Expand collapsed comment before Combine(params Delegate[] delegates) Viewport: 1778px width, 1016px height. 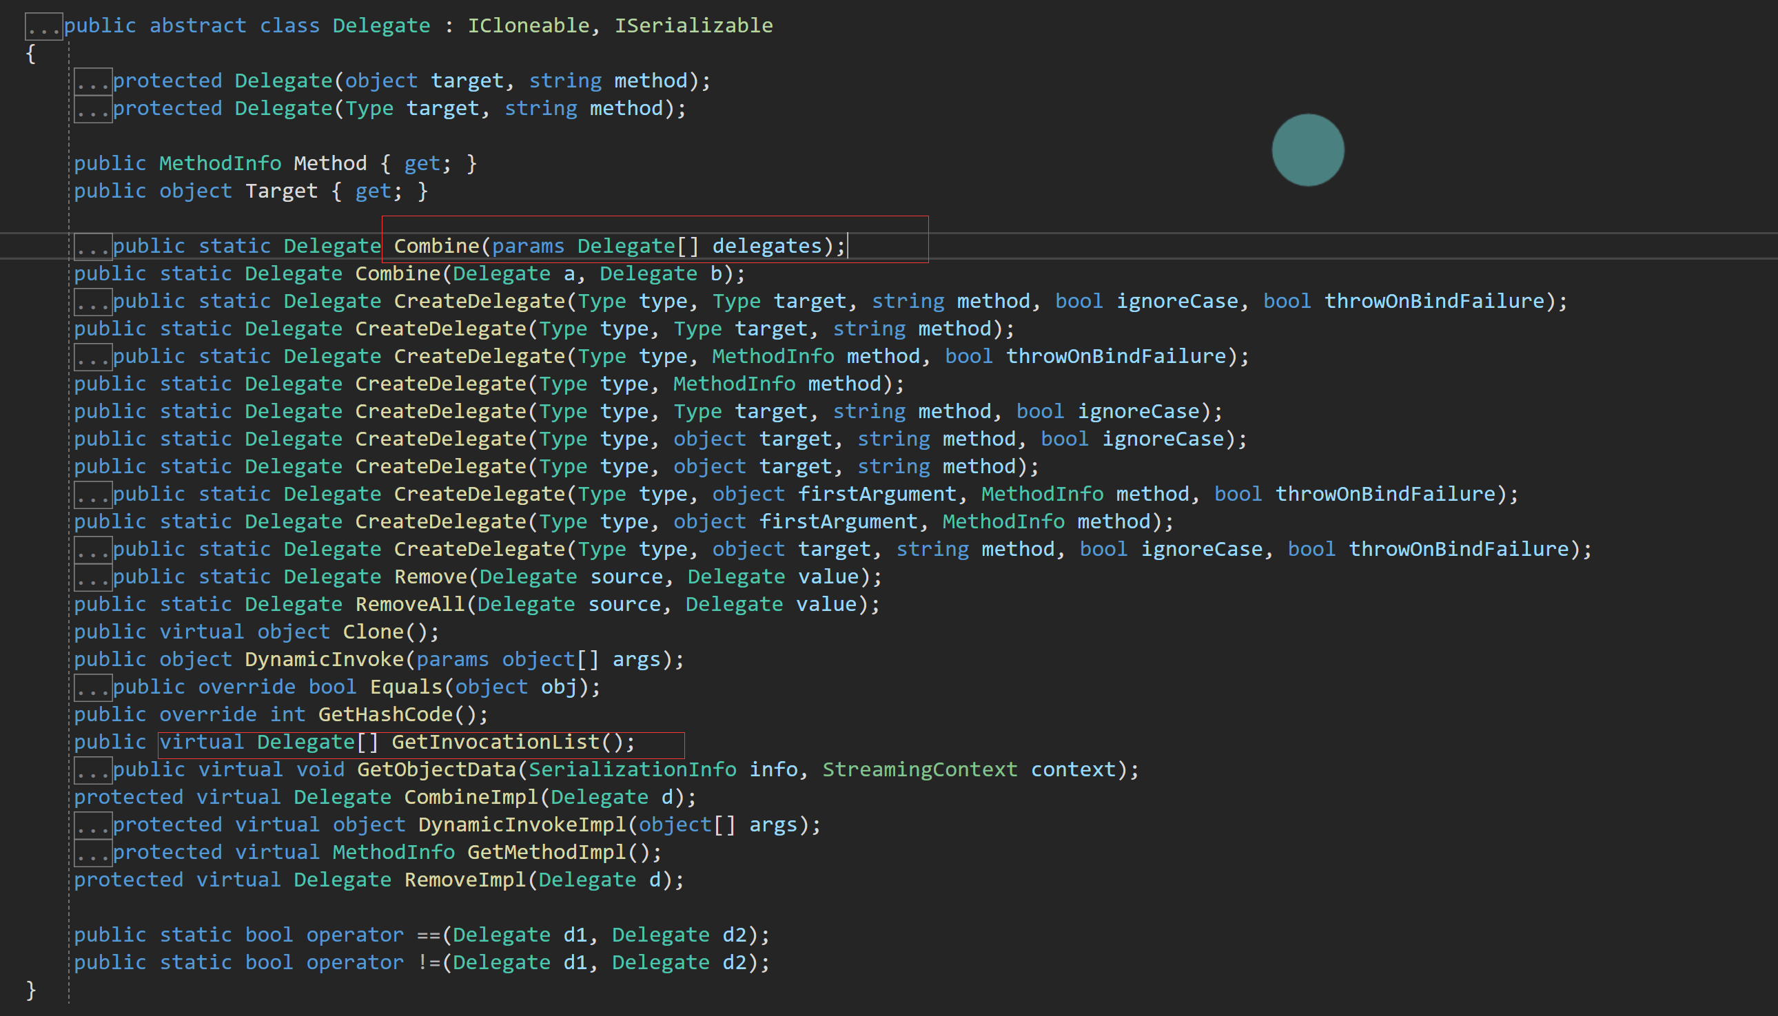[x=93, y=247]
